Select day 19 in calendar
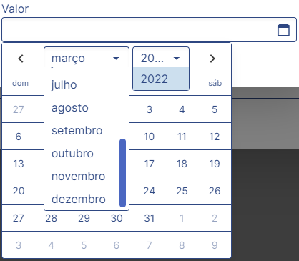 coord(215,164)
